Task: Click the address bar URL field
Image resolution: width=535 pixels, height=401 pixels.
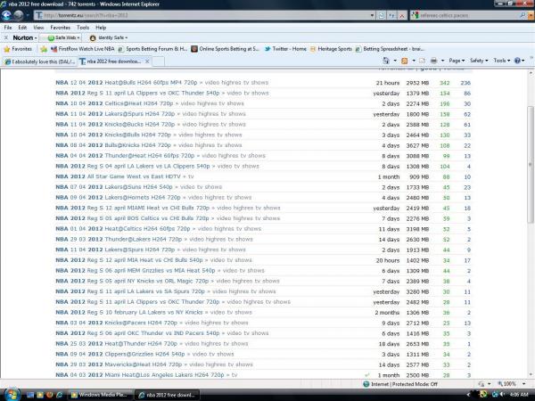Action: point(134,15)
